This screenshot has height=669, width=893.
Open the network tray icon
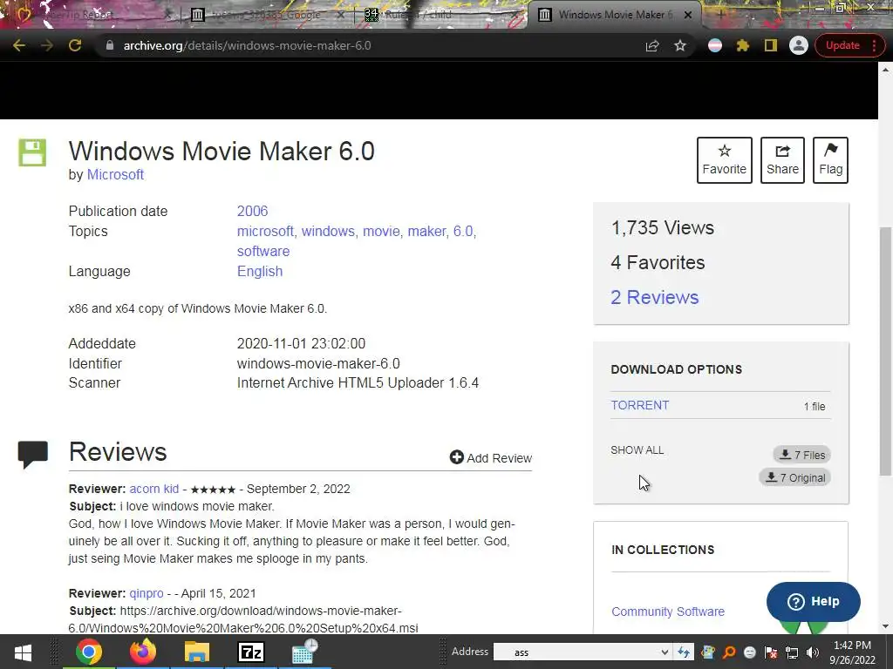coord(792,652)
